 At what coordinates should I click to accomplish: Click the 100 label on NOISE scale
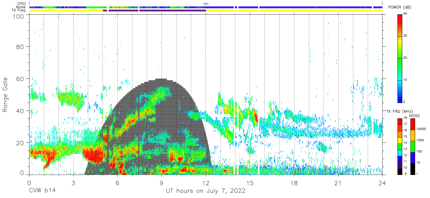pos(419,152)
